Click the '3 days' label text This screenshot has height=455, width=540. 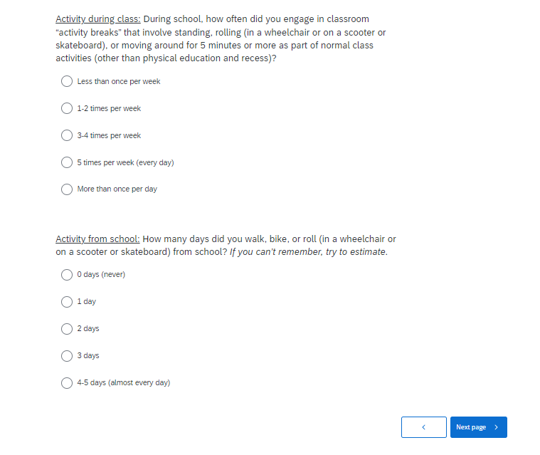pyautogui.click(x=88, y=356)
